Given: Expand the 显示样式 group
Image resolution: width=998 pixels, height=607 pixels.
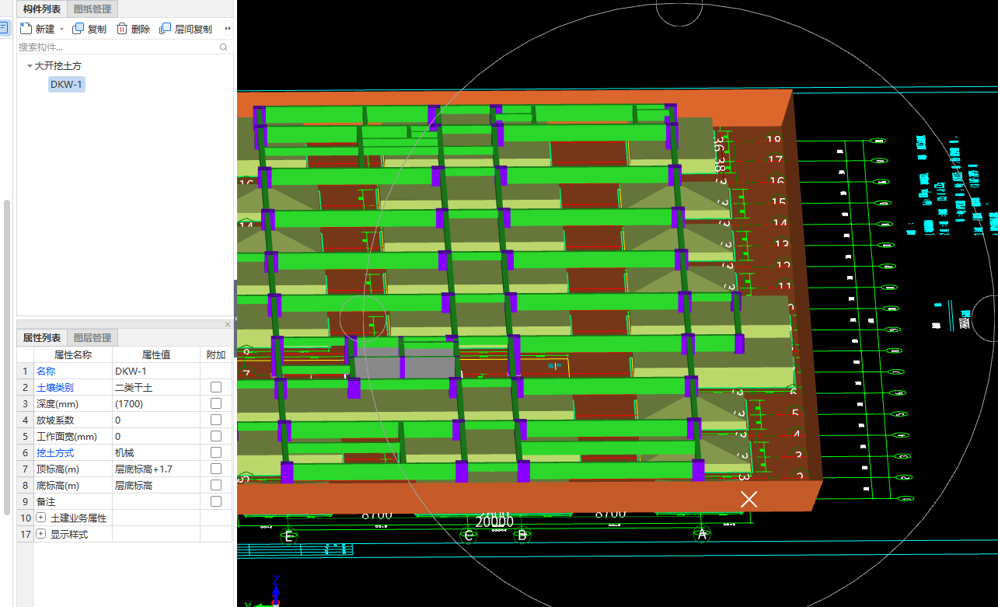Looking at the screenshot, I should (x=41, y=534).
